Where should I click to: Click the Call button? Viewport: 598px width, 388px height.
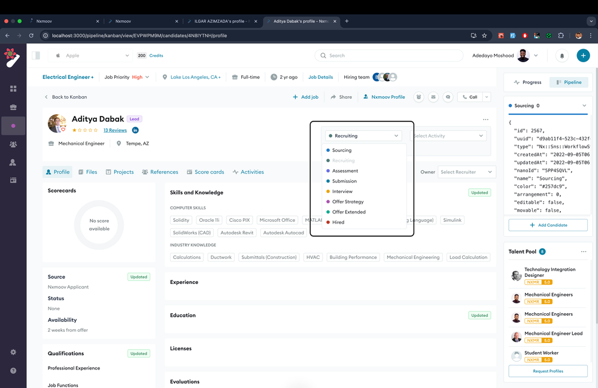470,97
